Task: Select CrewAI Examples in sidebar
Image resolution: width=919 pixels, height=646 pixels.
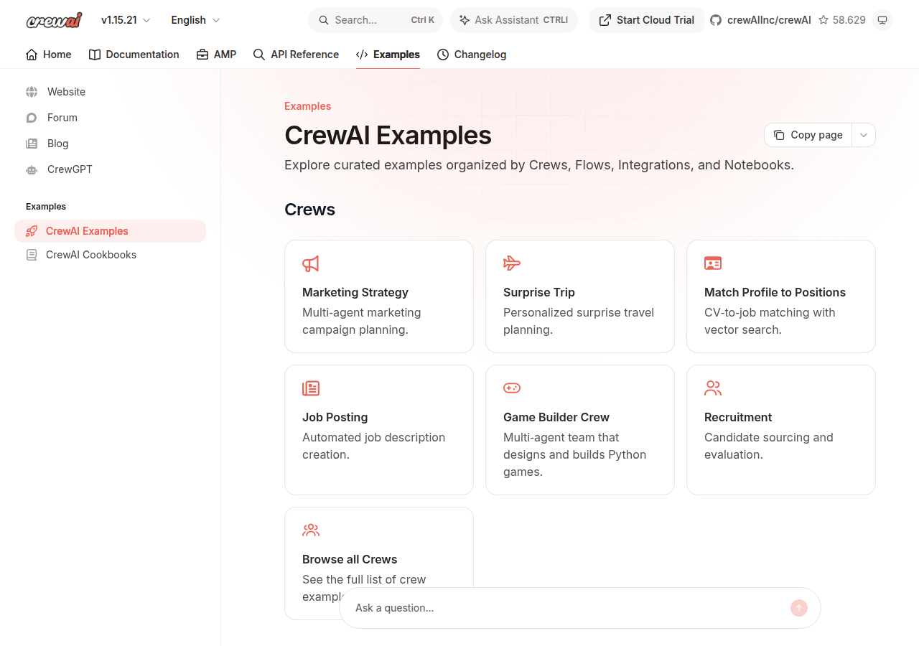Action: 110,231
